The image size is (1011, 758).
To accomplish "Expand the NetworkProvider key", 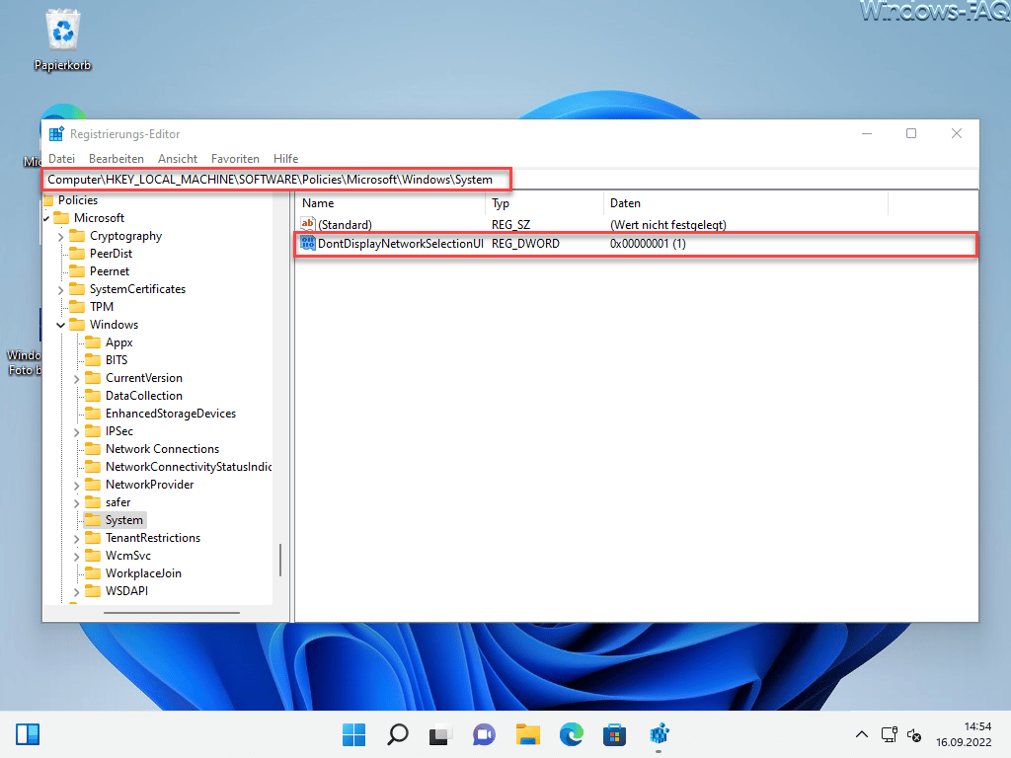I will tap(77, 486).
